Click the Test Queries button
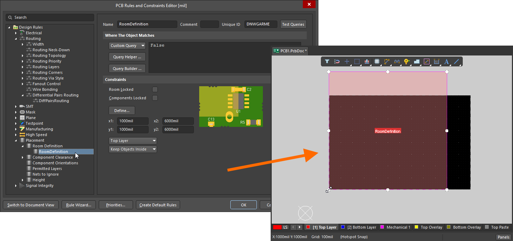 [x=293, y=24]
